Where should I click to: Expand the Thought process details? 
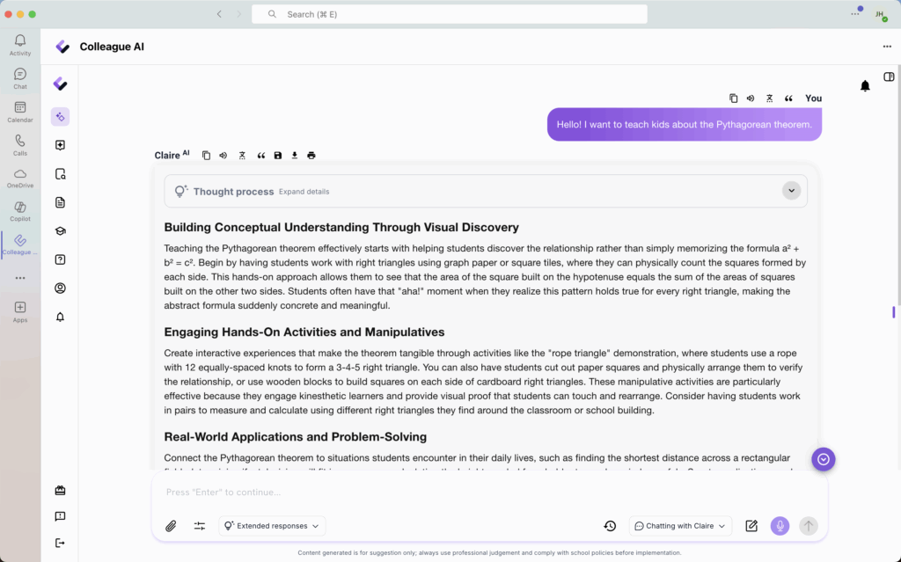791,191
